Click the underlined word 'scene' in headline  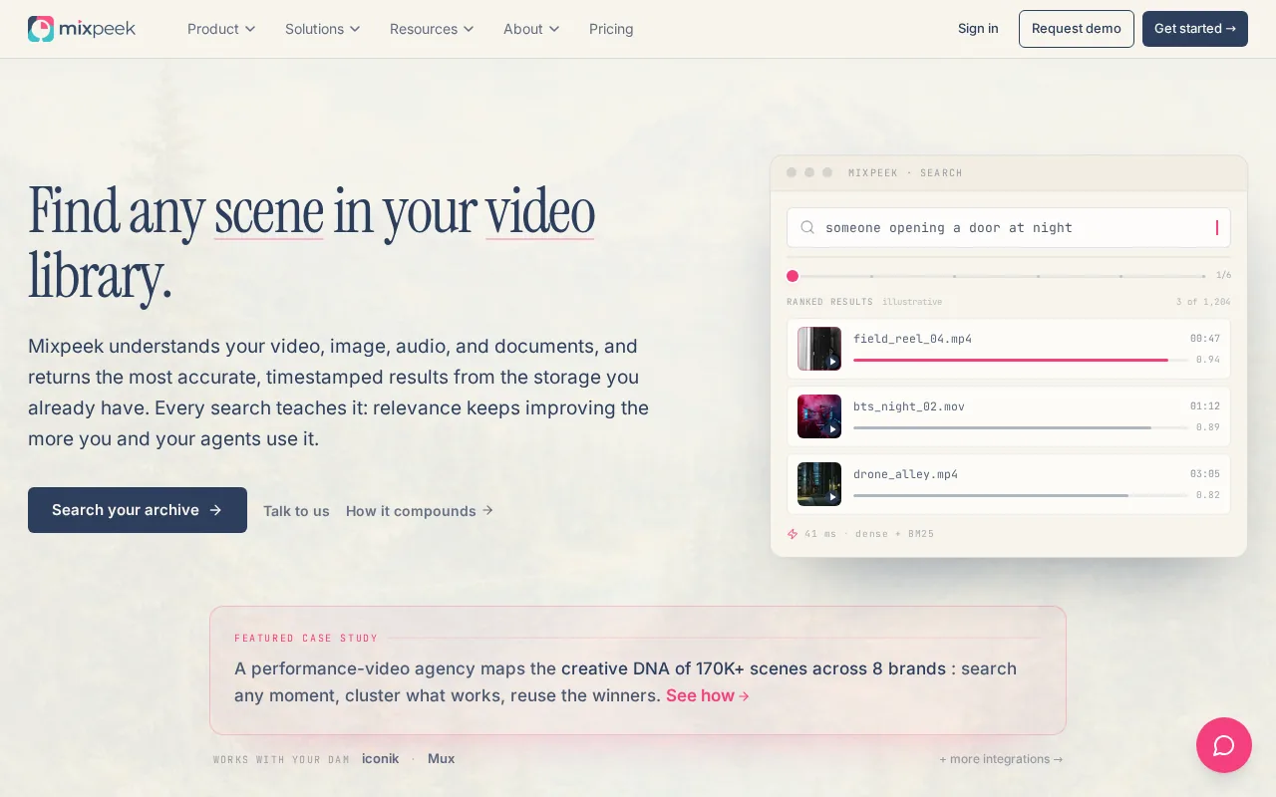tap(269, 211)
